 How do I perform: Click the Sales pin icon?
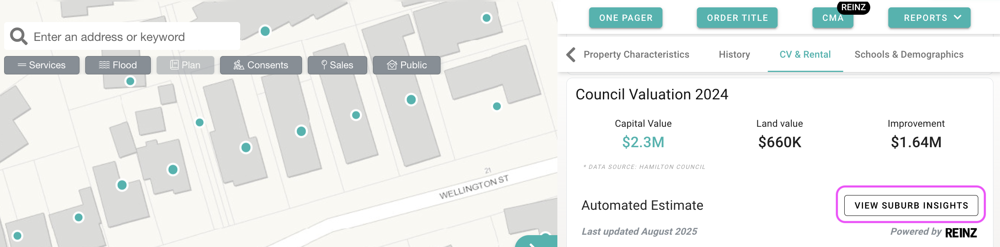click(324, 65)
